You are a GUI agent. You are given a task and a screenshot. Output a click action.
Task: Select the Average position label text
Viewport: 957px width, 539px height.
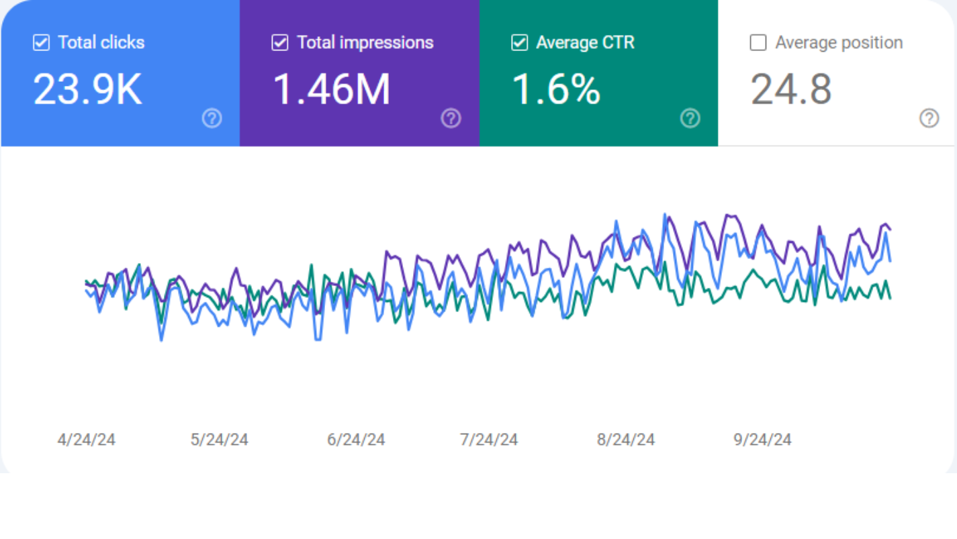pyautogui.click(x=839, y=43)
